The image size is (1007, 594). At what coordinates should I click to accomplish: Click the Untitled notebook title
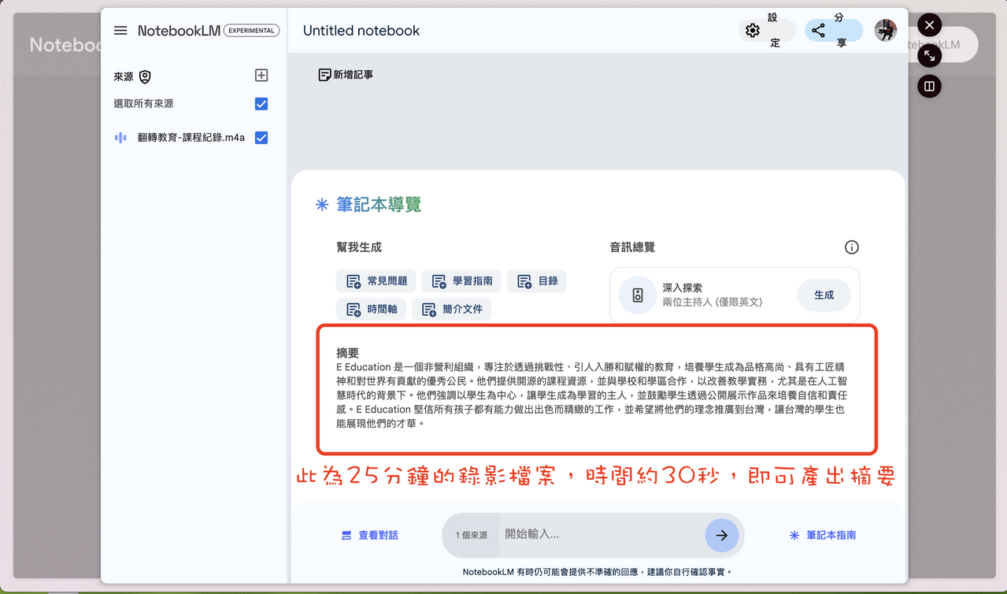(361, 31)
